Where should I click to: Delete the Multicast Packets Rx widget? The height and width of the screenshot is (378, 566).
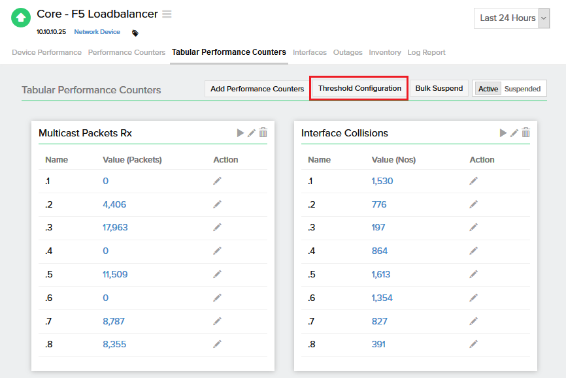coord(263,133)
